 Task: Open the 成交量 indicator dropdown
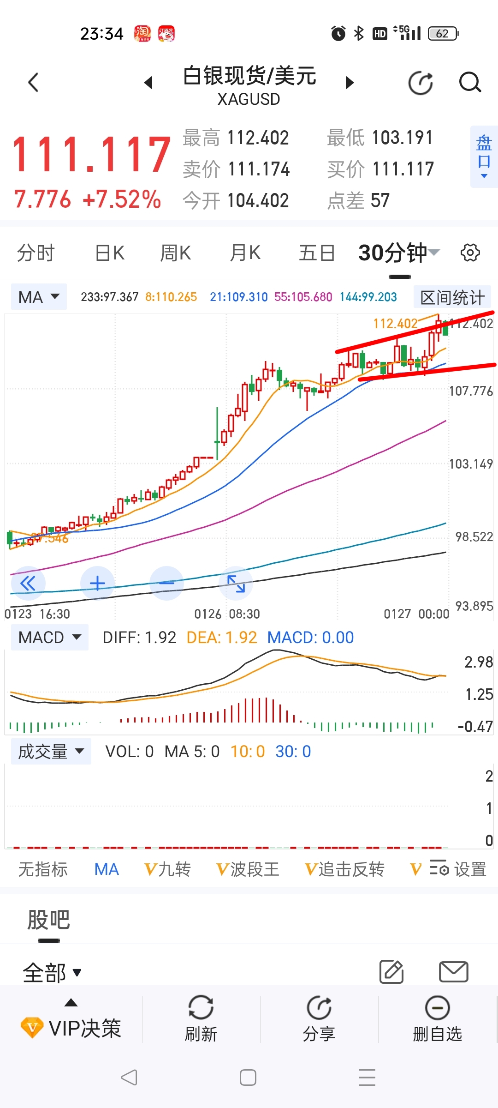(51, 752)
